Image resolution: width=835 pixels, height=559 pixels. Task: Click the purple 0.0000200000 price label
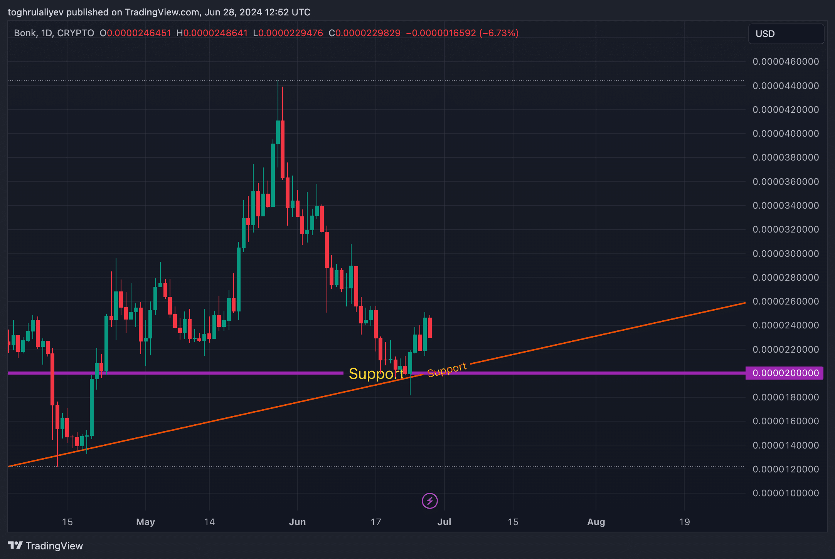tap(784, 373)
